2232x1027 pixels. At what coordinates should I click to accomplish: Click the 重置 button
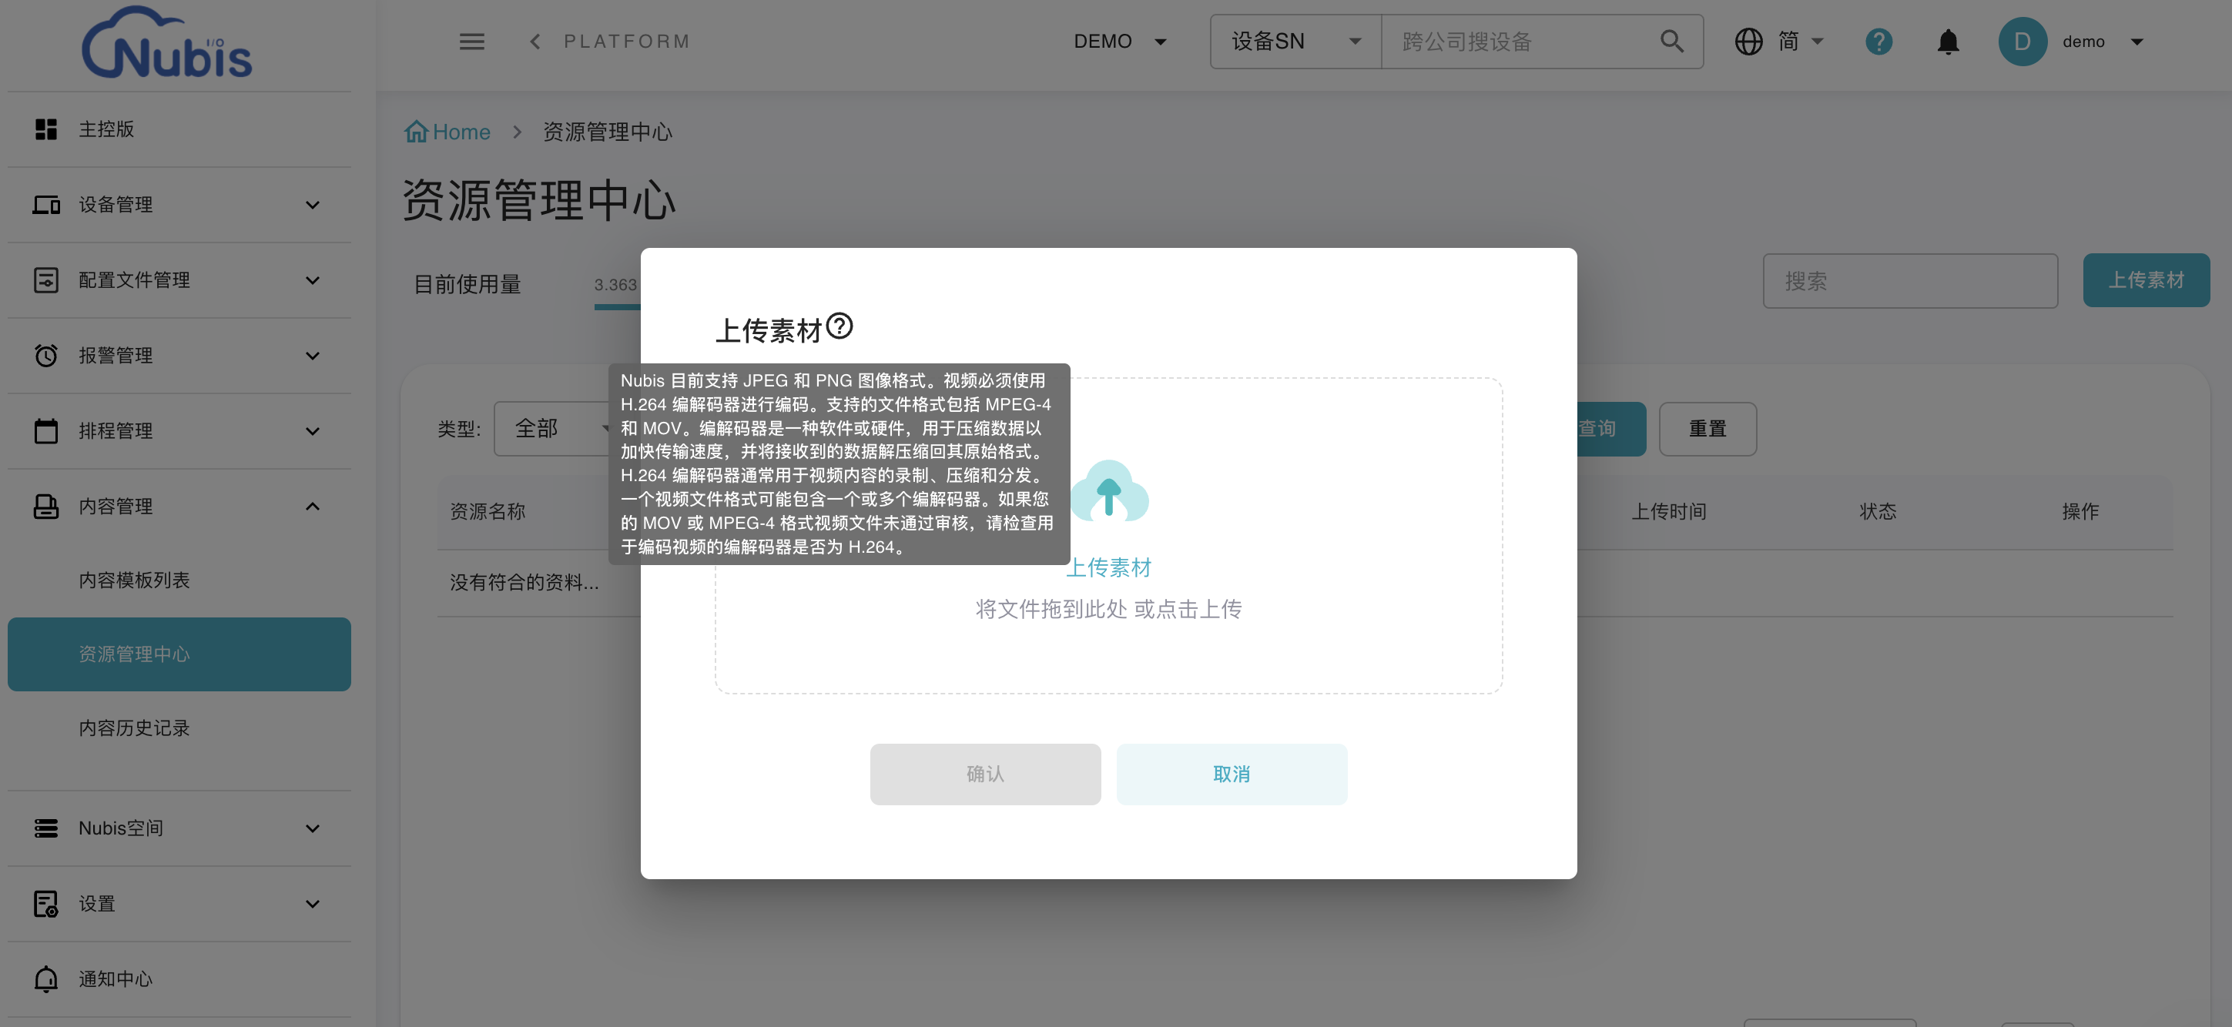pos(1707,429)
